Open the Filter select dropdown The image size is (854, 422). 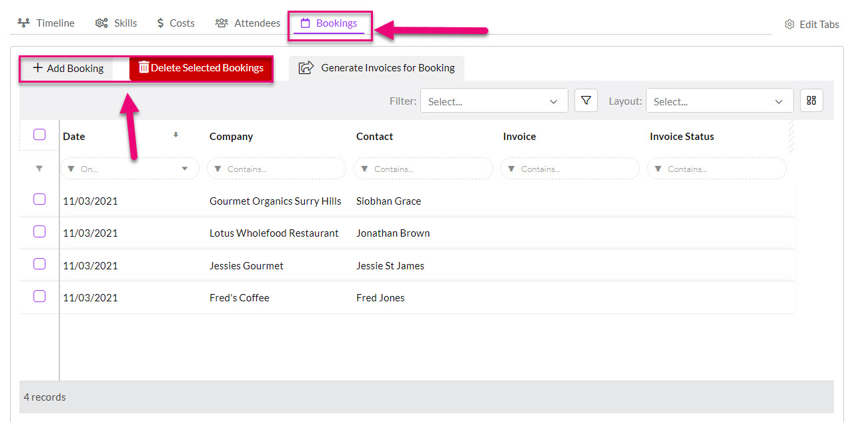tap(494, 101)
